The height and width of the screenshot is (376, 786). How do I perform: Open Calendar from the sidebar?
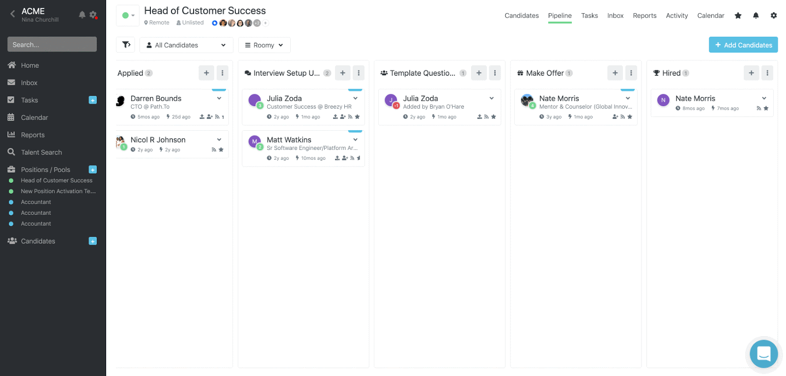point(34,117)
